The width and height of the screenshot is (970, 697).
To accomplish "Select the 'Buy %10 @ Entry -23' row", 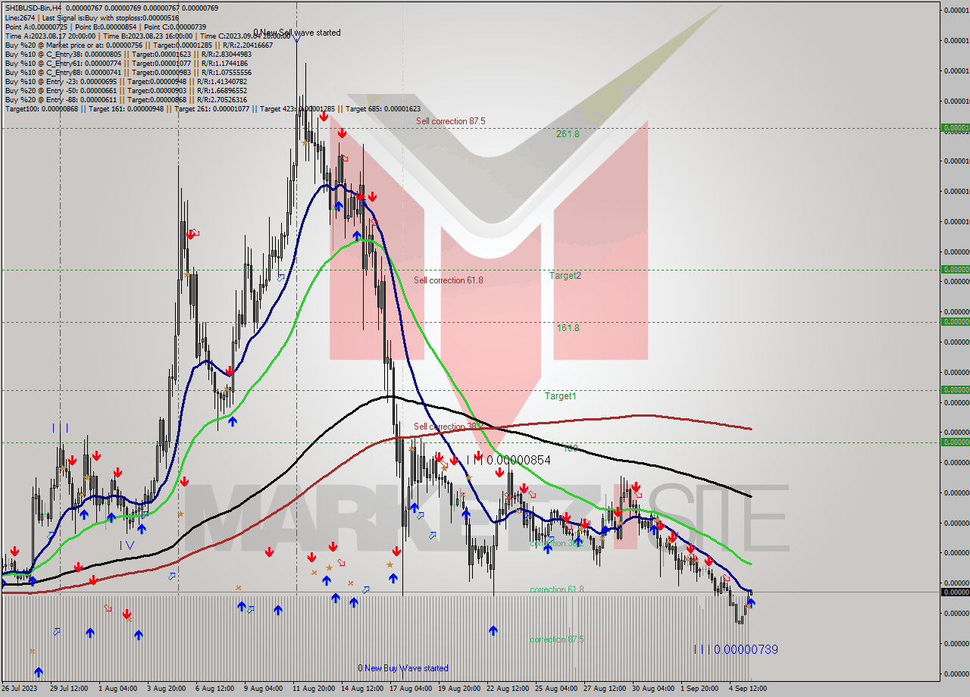I will (x=126, y=81).
